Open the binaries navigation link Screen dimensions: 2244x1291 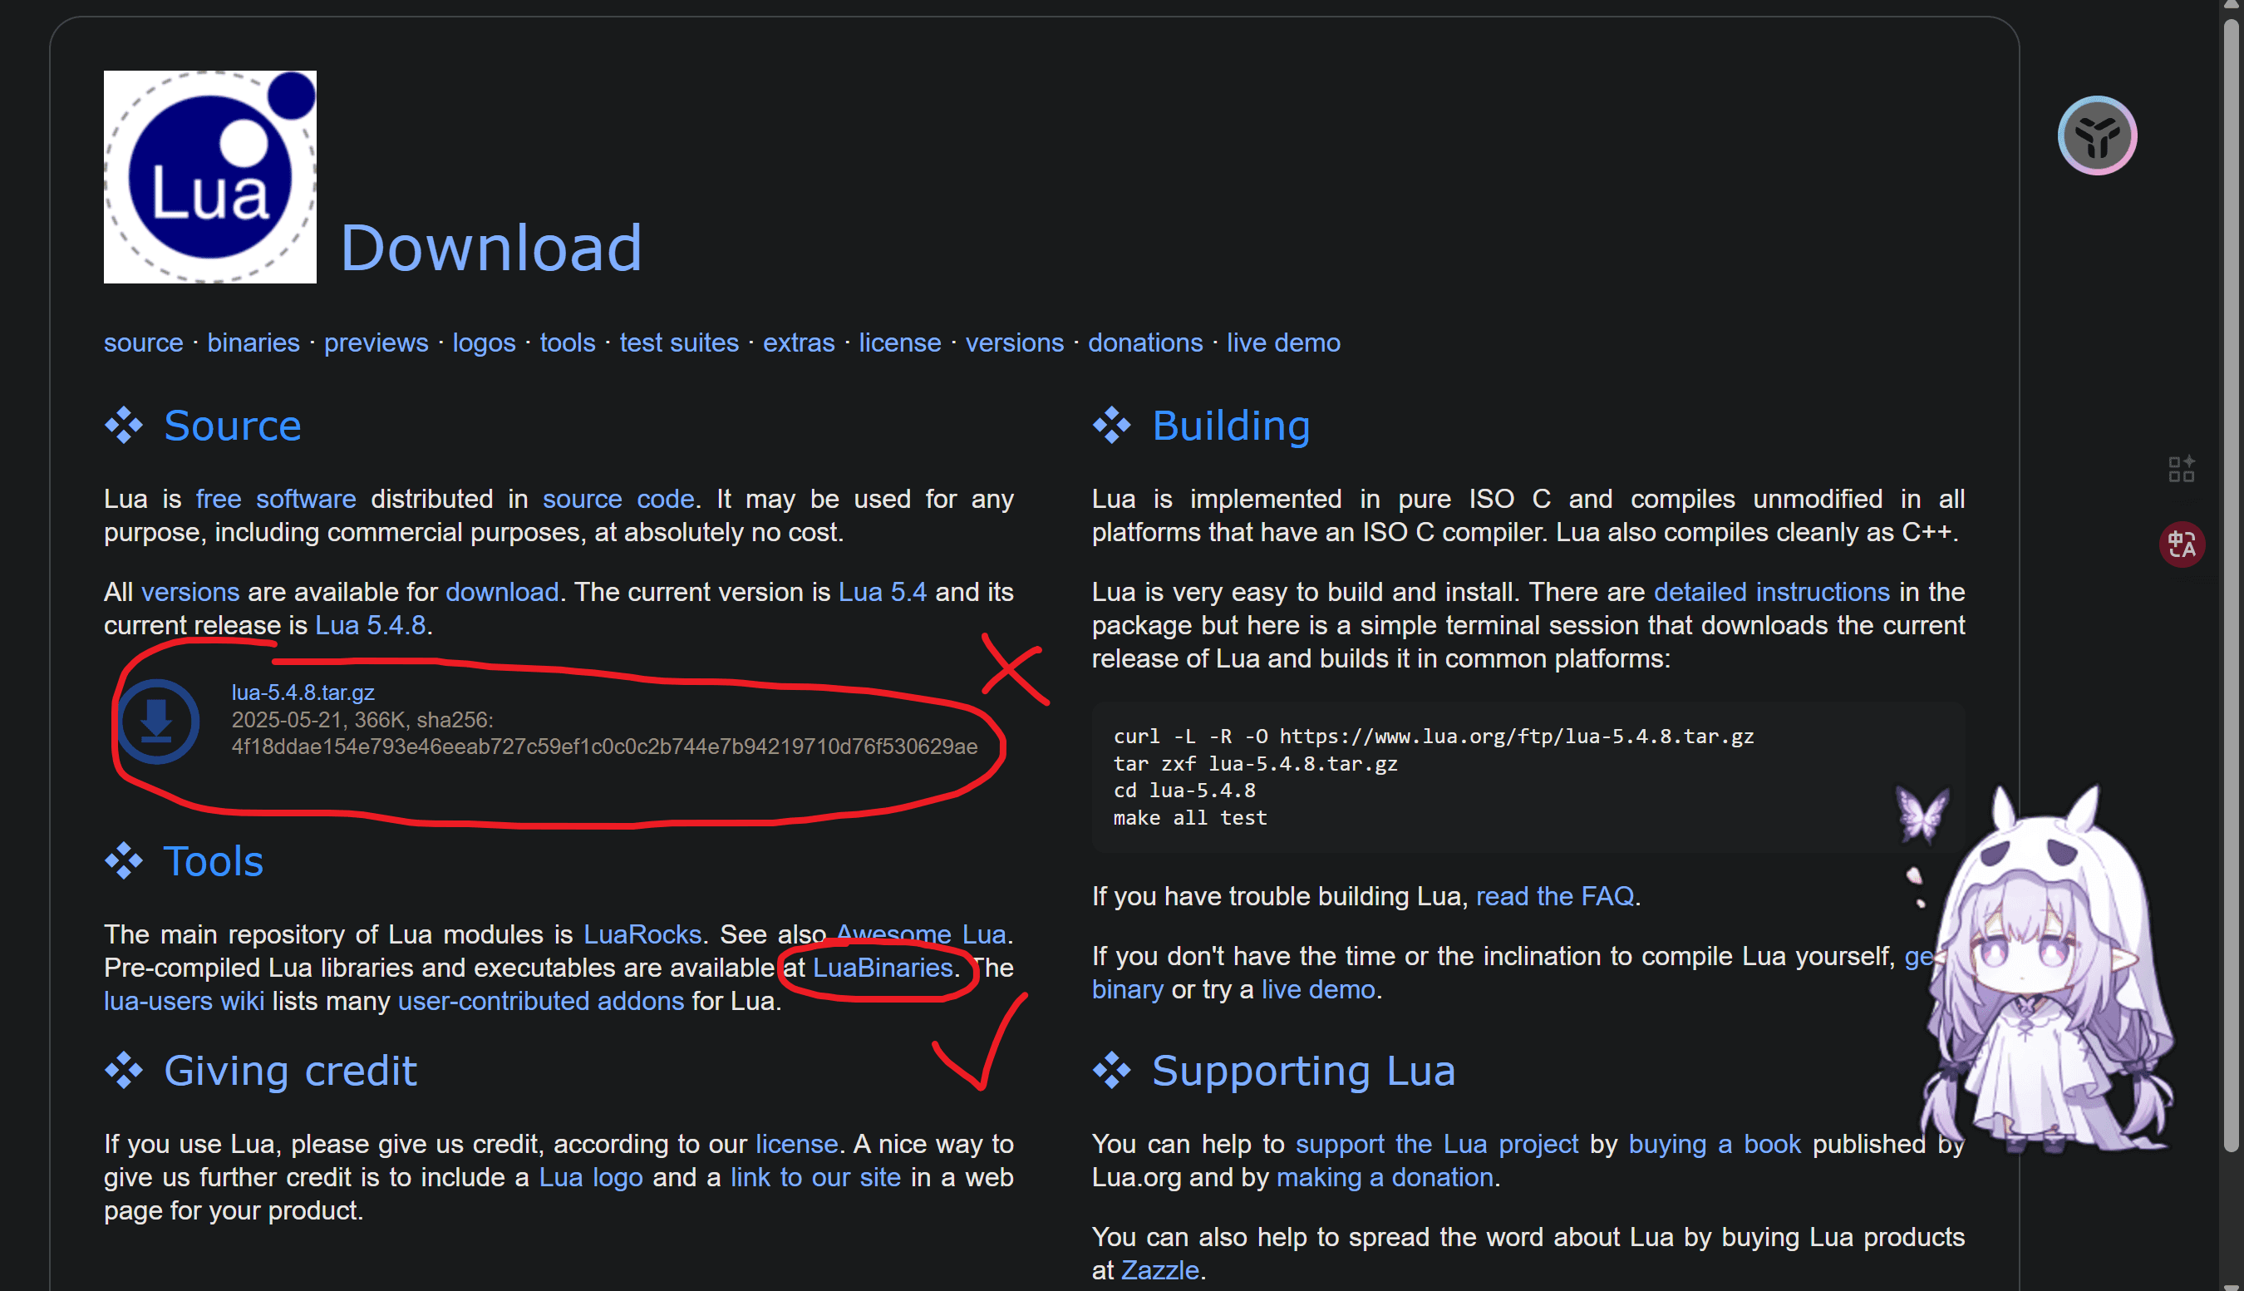tap(253, 342)
